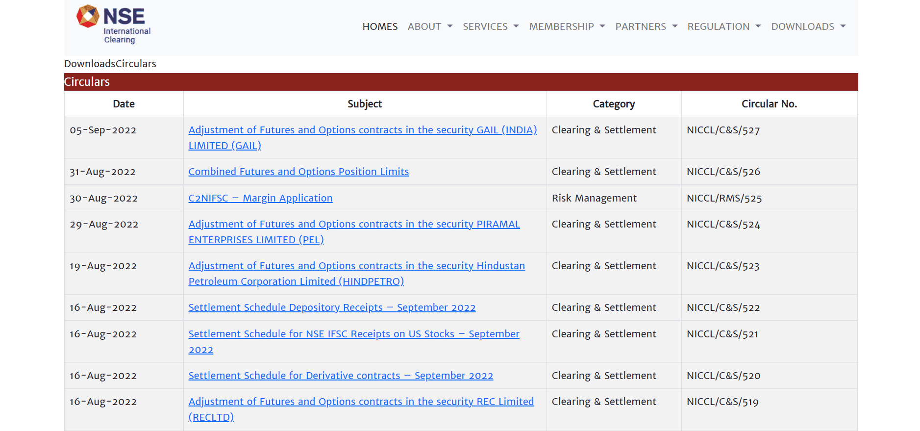Open Combined Futures and Options Position Limits link

click(298, 172)
